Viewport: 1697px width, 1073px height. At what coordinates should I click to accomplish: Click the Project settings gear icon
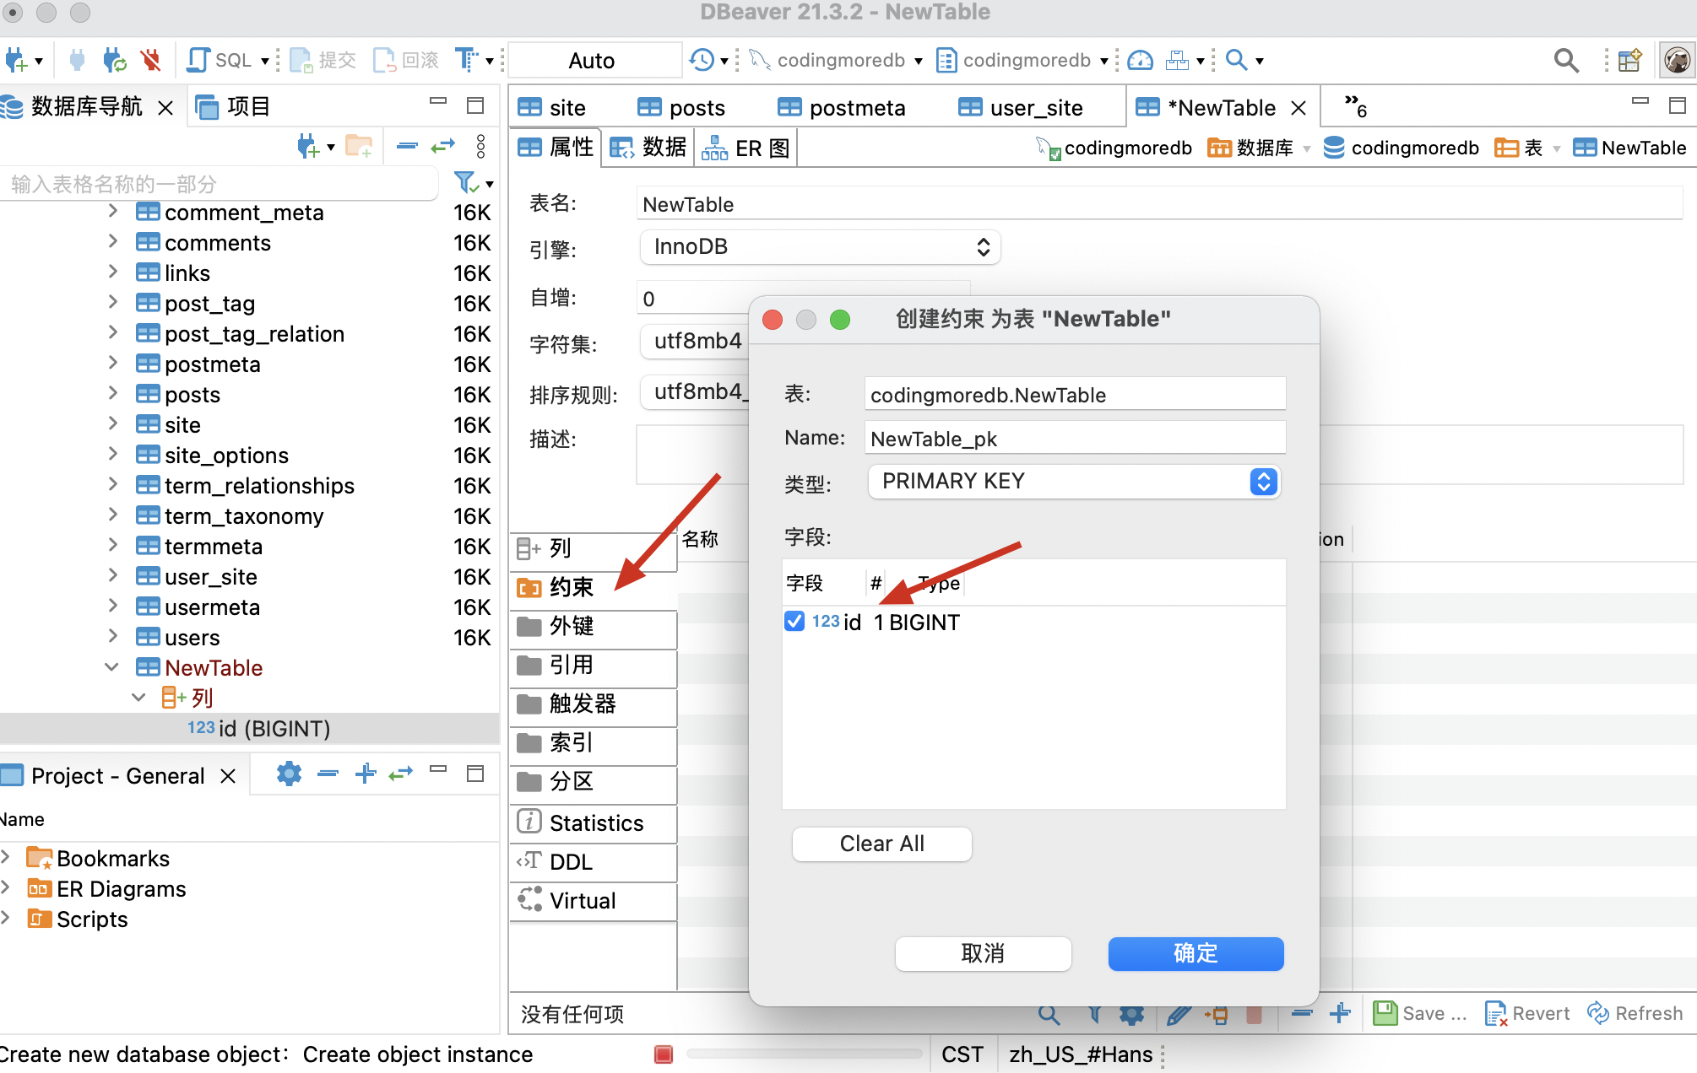click(289, 774)
